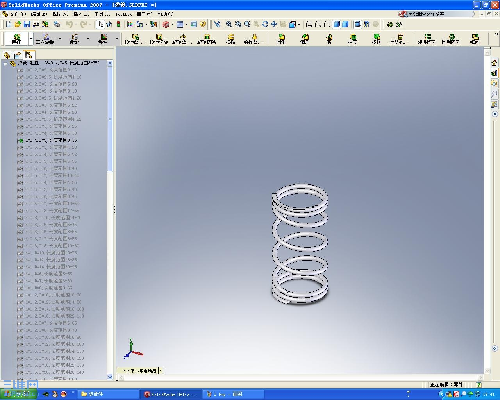The width and height of the screenshot is (500, 400).
Task: Open the 工具(T) menu
Action: 102,14
